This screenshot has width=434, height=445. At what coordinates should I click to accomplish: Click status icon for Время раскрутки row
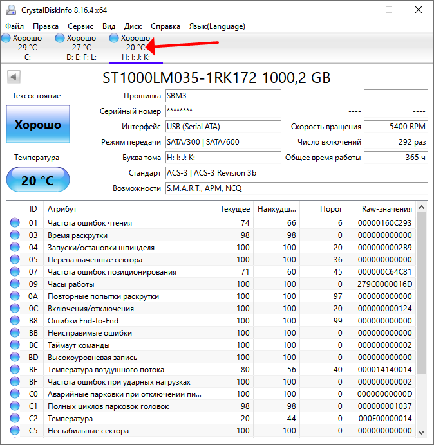pyautogui.click(x=15, y=235)
